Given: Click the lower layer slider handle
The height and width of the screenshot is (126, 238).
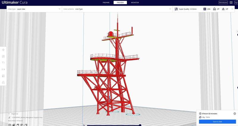Looking at the screenshot, I should 237,87.
